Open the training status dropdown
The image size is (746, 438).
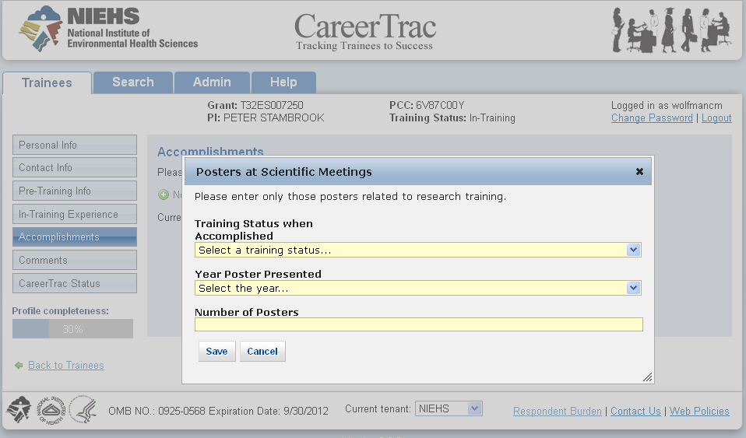(417, 250)
